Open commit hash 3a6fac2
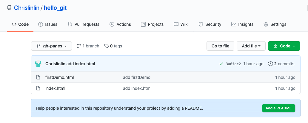 tap(233, 64)
